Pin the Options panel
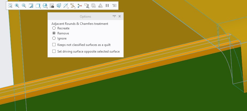 (114, 16)
